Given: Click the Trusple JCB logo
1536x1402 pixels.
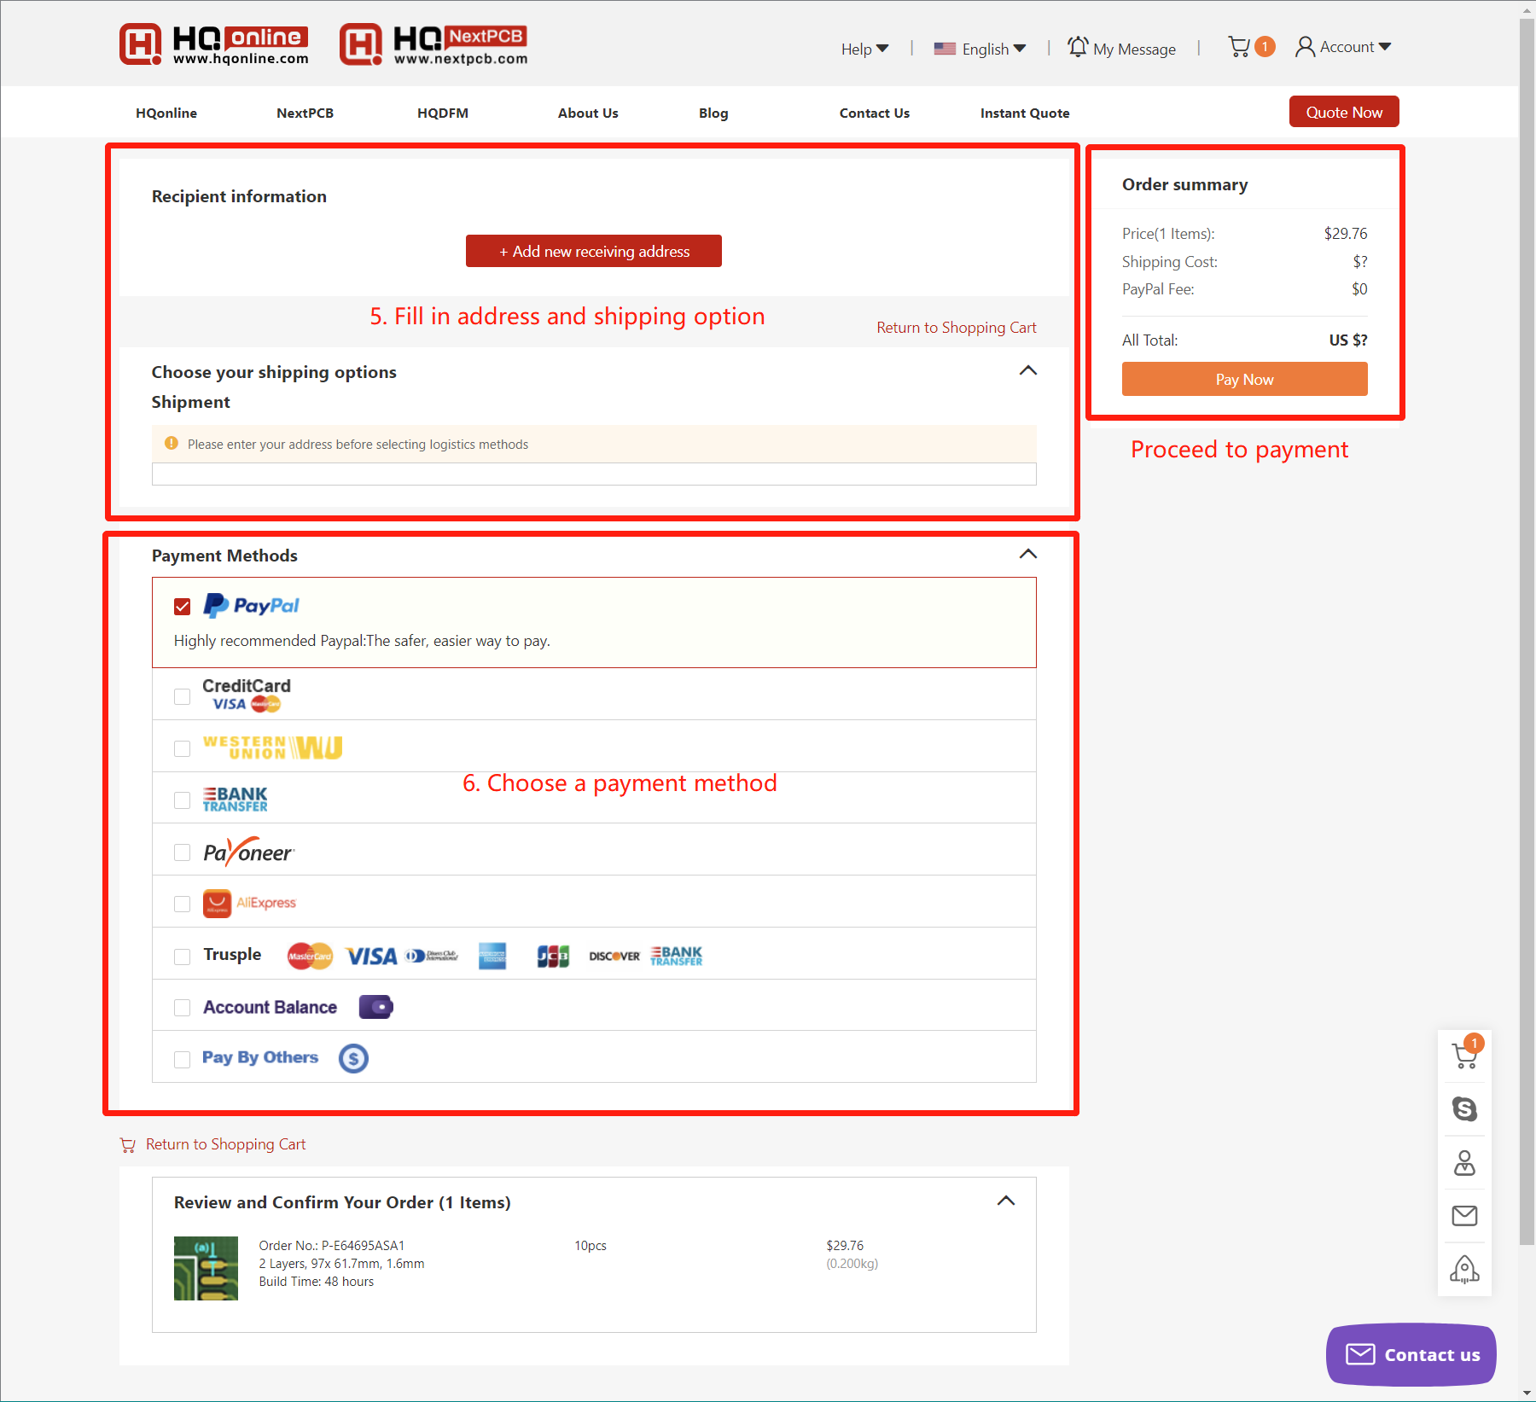Looking at the screenshot, I should point(553,957).
